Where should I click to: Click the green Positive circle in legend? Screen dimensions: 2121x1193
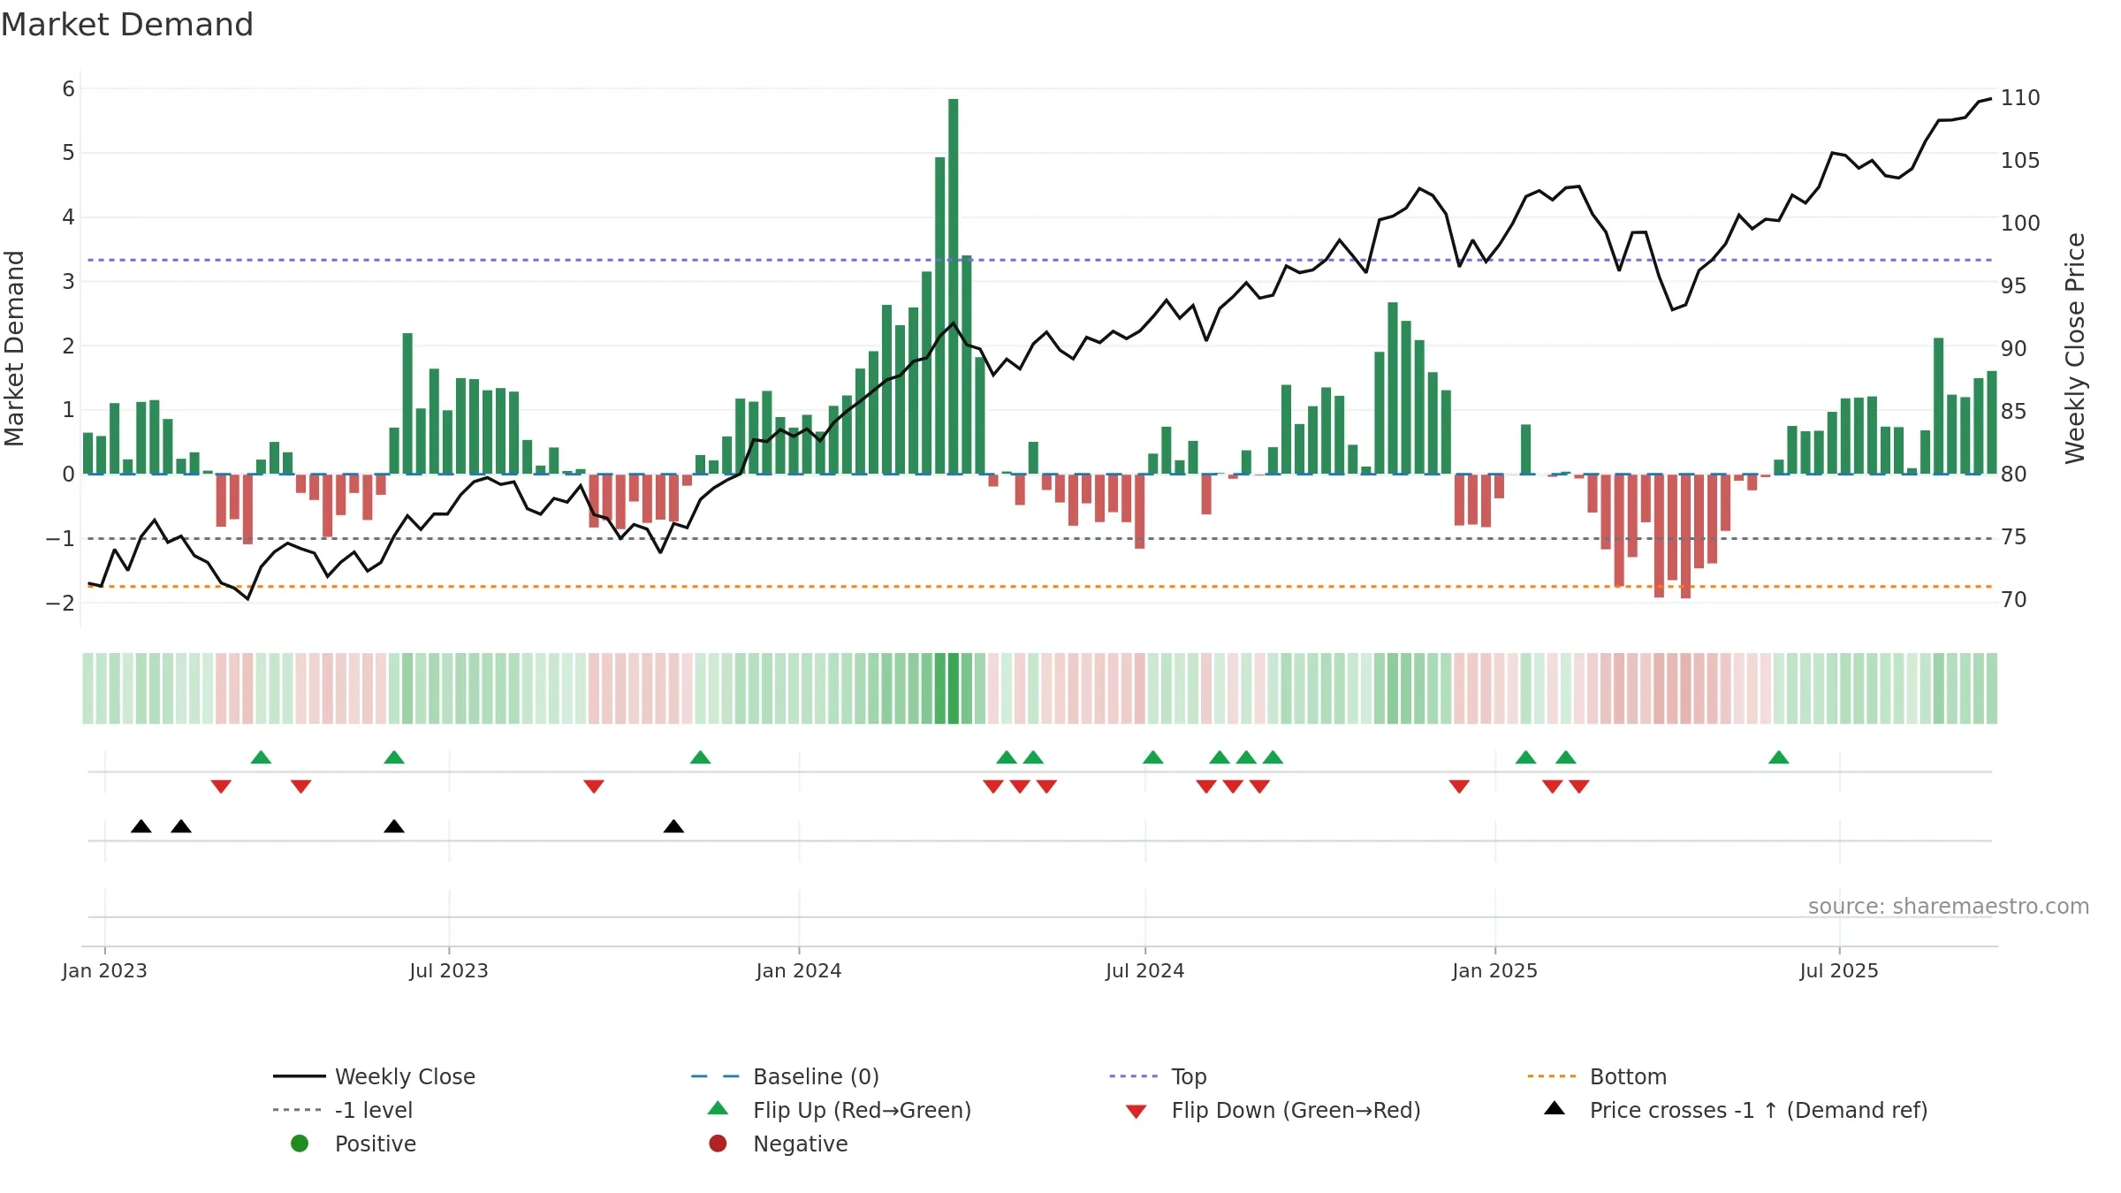click(300, 1144)
